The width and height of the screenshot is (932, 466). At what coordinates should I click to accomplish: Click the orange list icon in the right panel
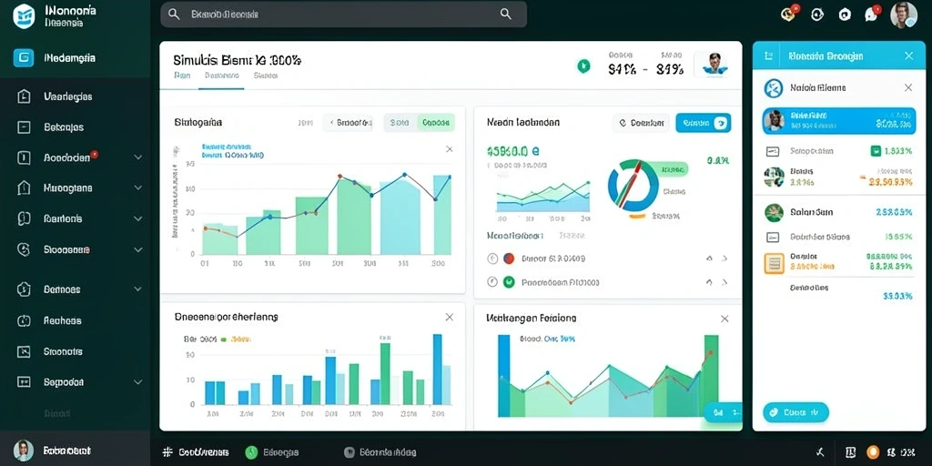pos(774,262)
